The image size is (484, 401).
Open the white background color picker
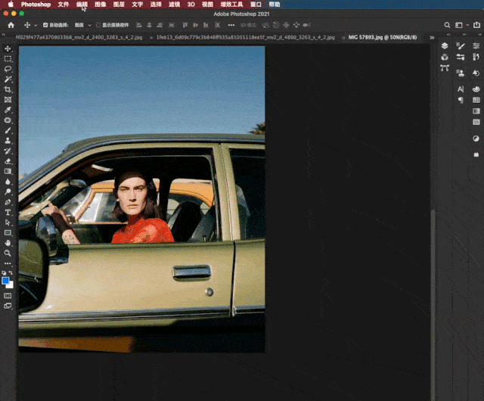pos(11,284)
